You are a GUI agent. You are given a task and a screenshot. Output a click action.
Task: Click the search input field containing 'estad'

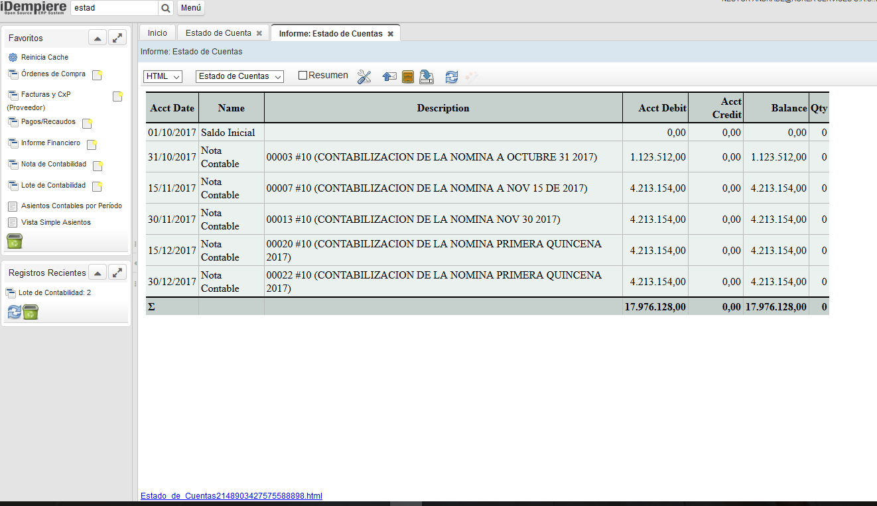[x=113, y=9]
